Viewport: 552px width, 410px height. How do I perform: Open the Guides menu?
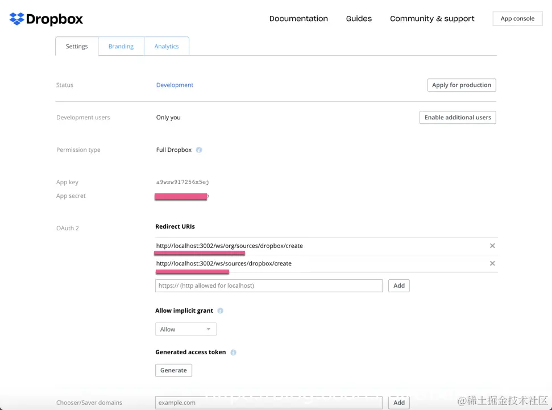pos(359,19)
